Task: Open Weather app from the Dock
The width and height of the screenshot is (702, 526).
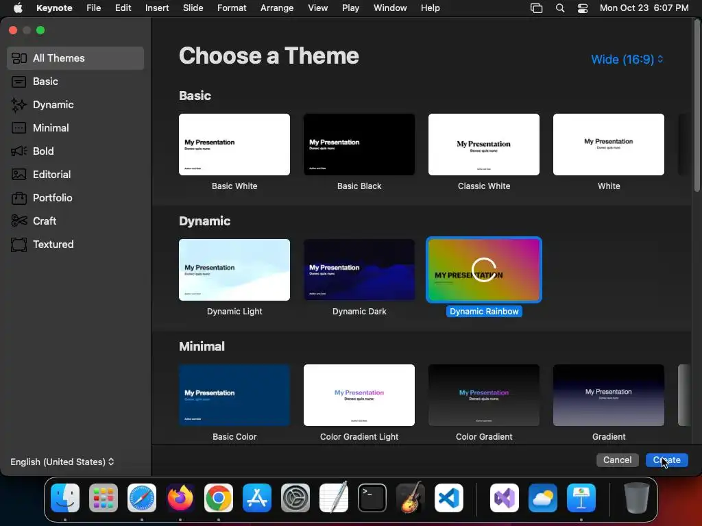Action: [x=543, y=498]
